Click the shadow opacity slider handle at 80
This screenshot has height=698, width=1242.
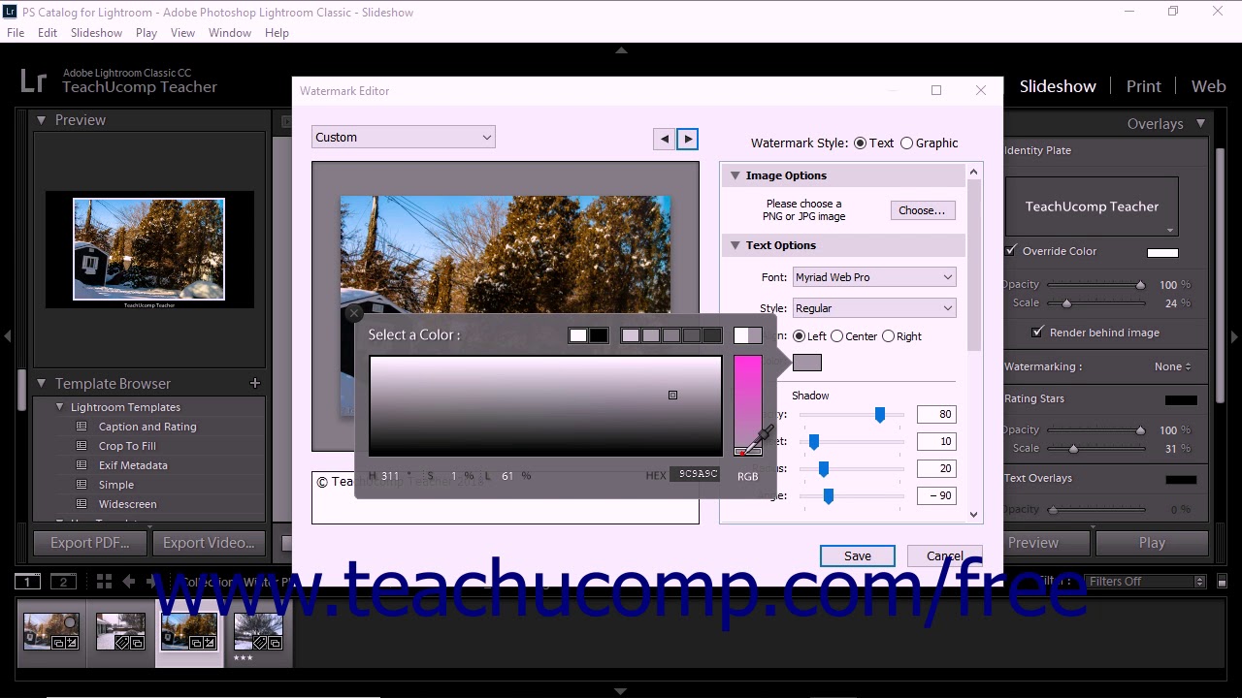(879, 415)
